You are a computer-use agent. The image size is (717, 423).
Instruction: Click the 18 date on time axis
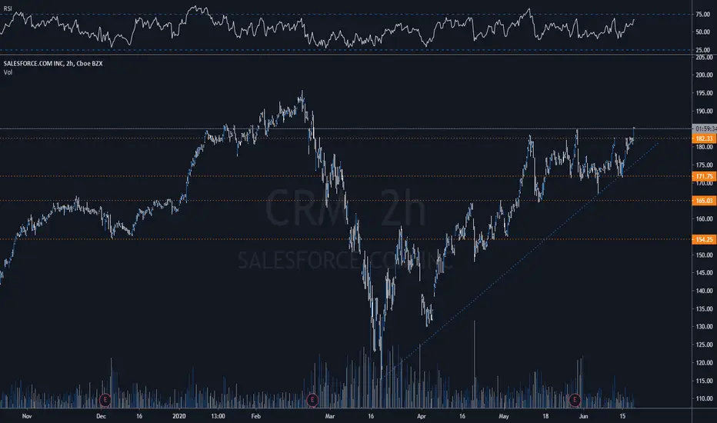tap(545, 416)
